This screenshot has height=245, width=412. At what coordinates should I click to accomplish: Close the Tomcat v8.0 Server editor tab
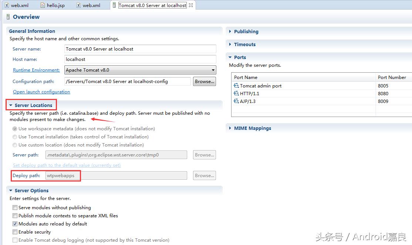(x=191, y=6)
